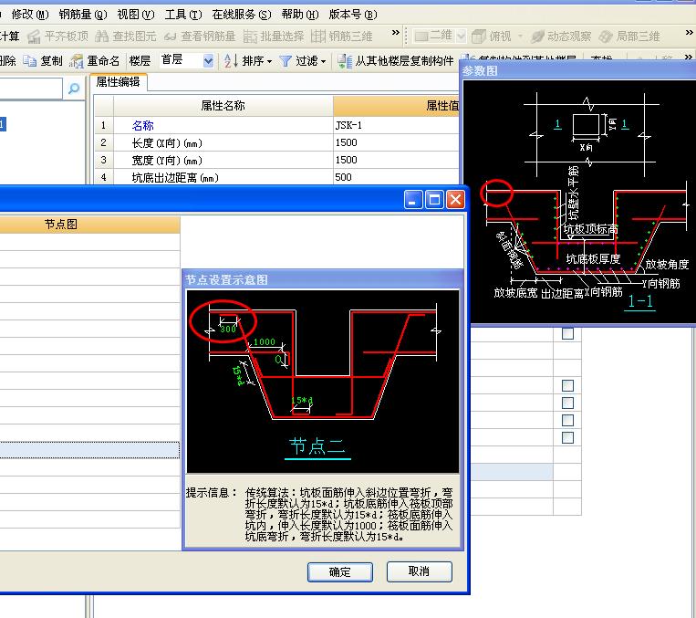
Task: Click the 重命名 rename icon
Action: pos(77,61)
